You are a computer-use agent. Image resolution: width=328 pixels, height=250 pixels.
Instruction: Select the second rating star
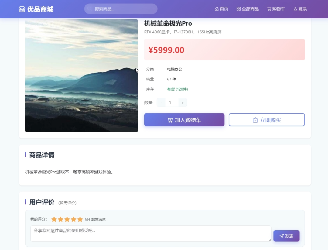(60, 219)
